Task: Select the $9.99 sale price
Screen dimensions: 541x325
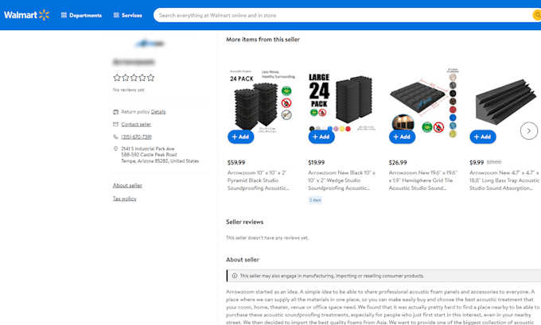Action: tap(477, 162)
